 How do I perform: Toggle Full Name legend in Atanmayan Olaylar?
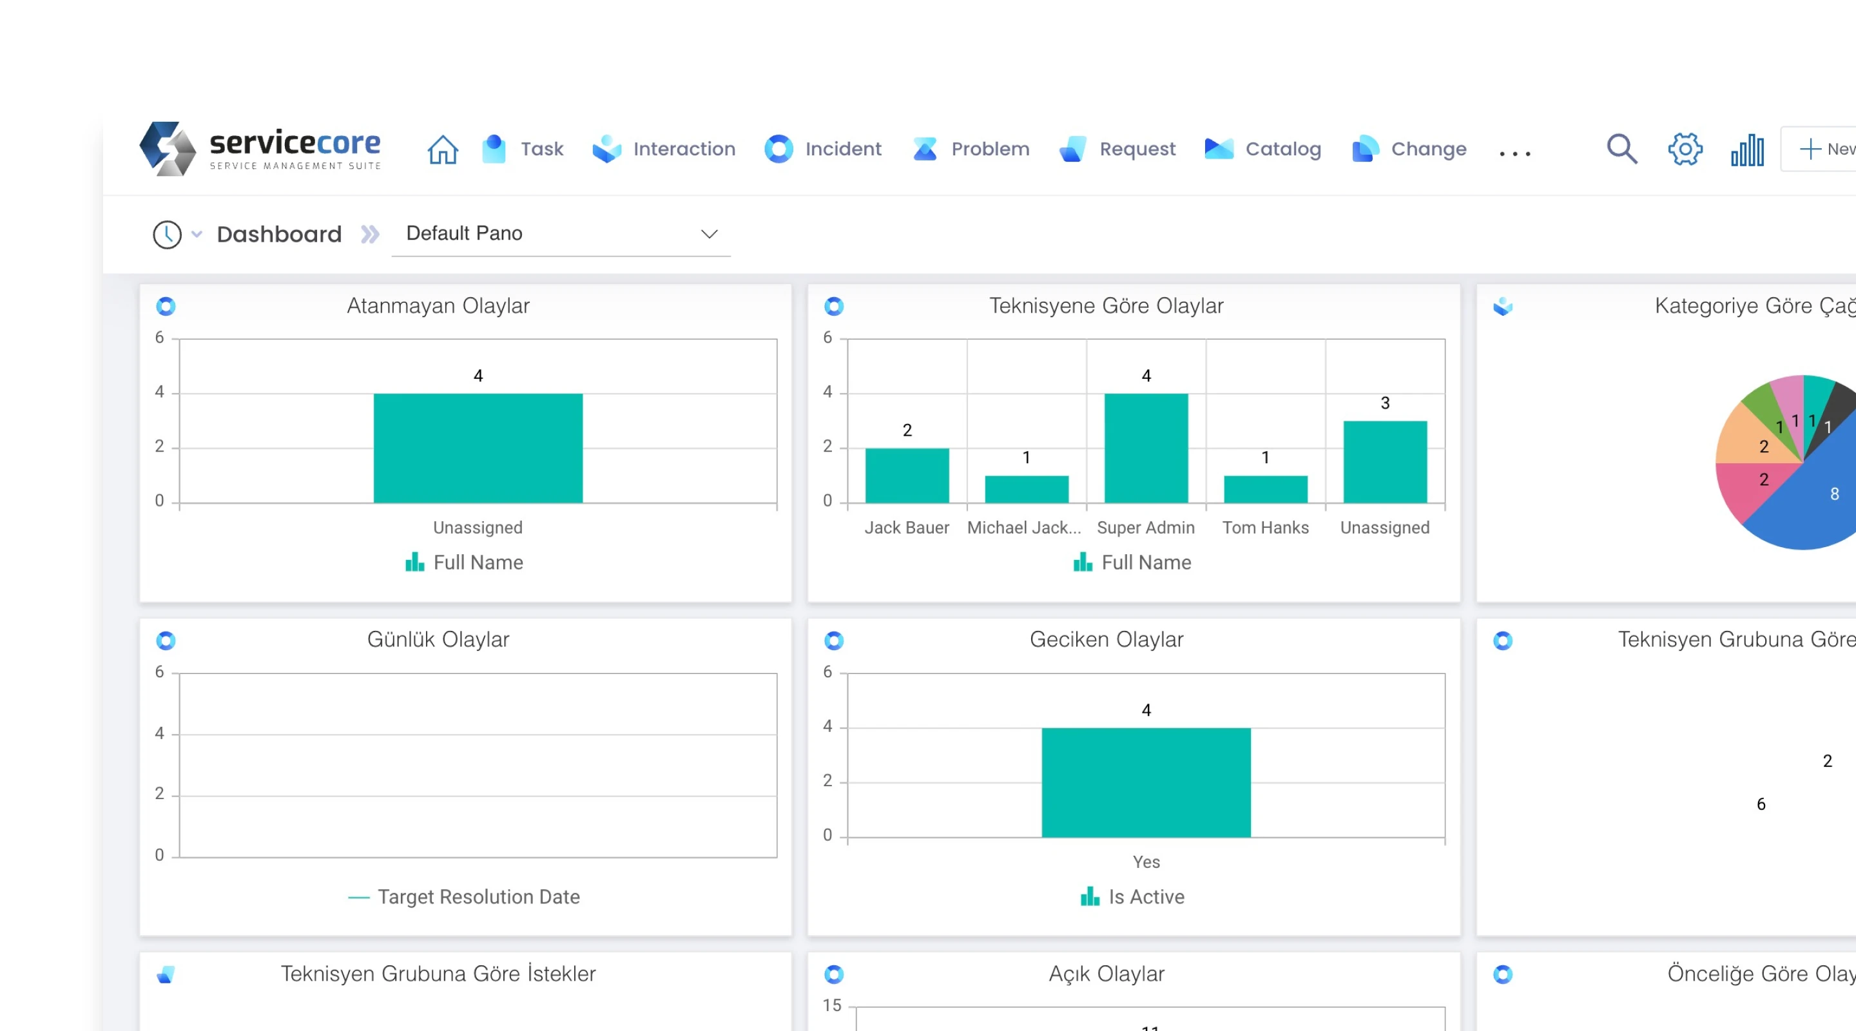pos(465,562)
